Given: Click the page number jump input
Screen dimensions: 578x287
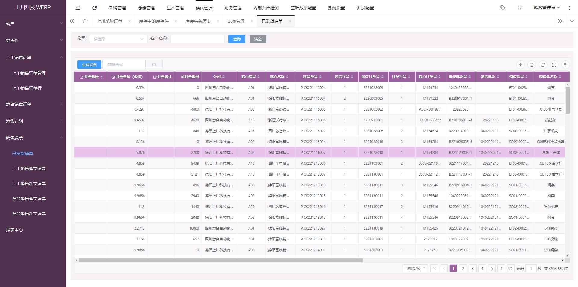Looking at the screenshot, I should click(x=531, y=268).
